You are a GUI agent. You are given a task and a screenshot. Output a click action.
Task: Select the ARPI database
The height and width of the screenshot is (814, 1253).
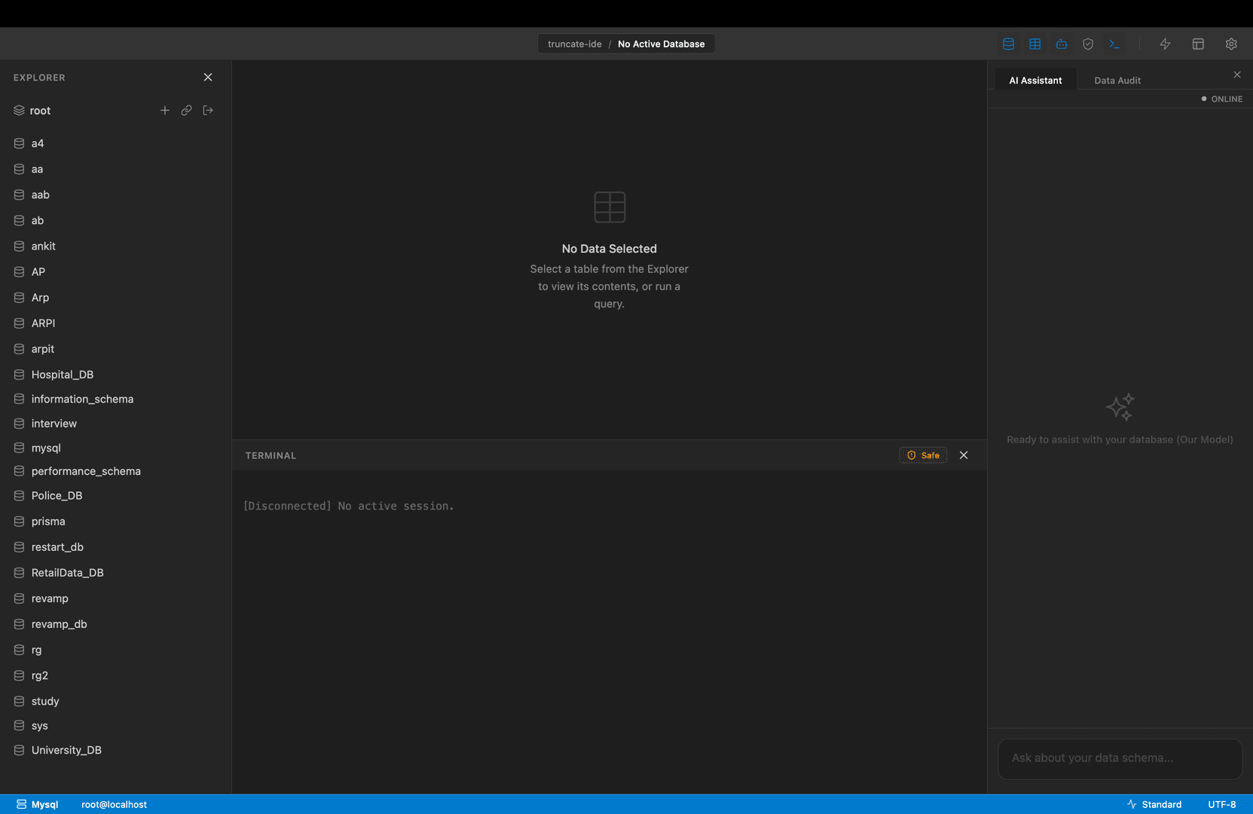click(115, 323)
